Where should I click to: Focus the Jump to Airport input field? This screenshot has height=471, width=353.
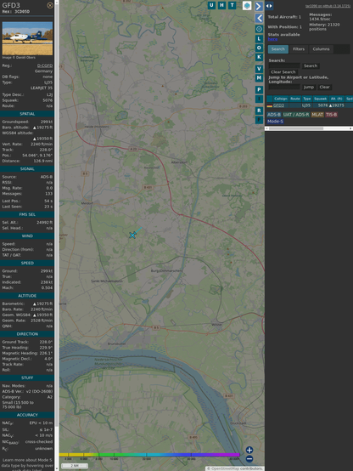pos(284,87)
